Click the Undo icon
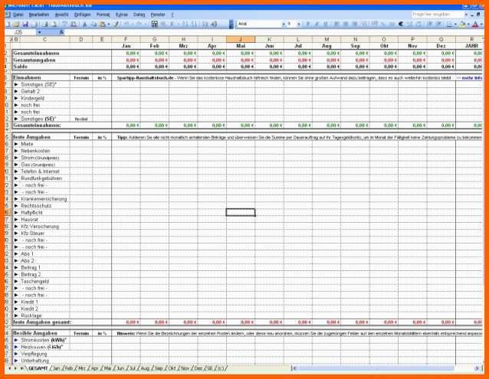 tap(126, 24)
